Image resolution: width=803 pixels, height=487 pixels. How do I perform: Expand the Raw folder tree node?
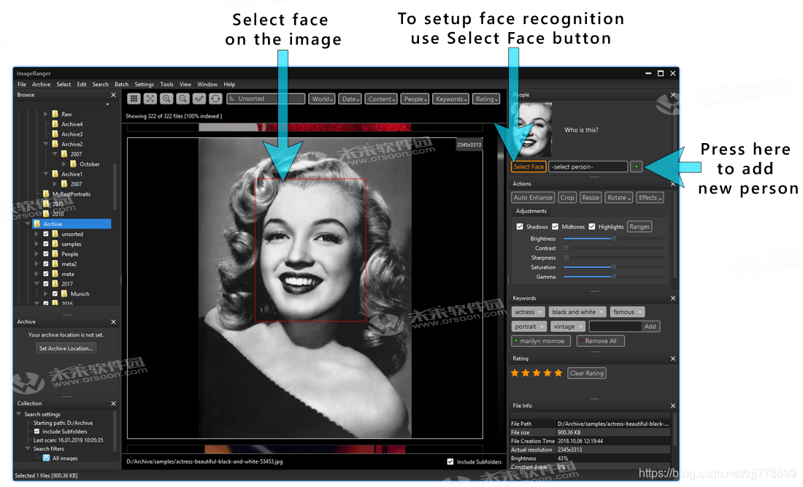[45, 114]
